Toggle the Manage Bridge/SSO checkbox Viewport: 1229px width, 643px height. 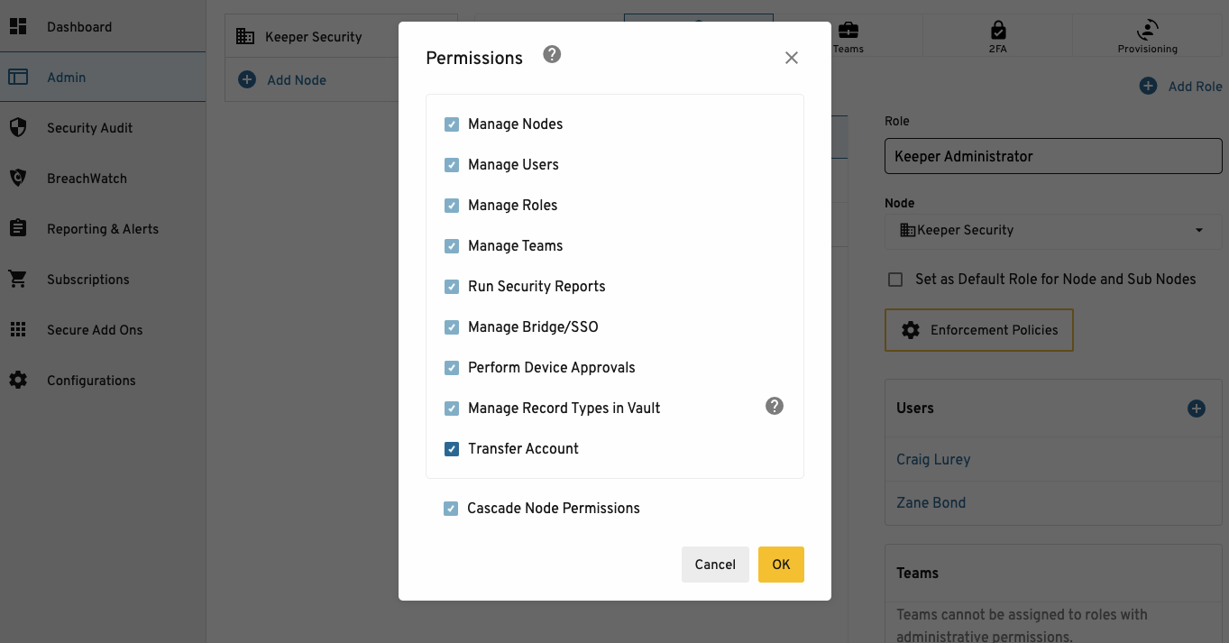(452, 327)
